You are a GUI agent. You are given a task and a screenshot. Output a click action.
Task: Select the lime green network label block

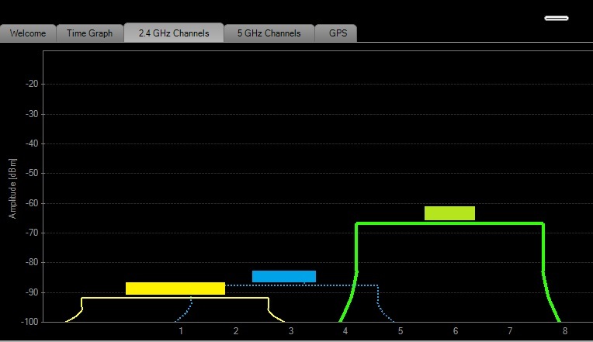click(x=449, y=213)
